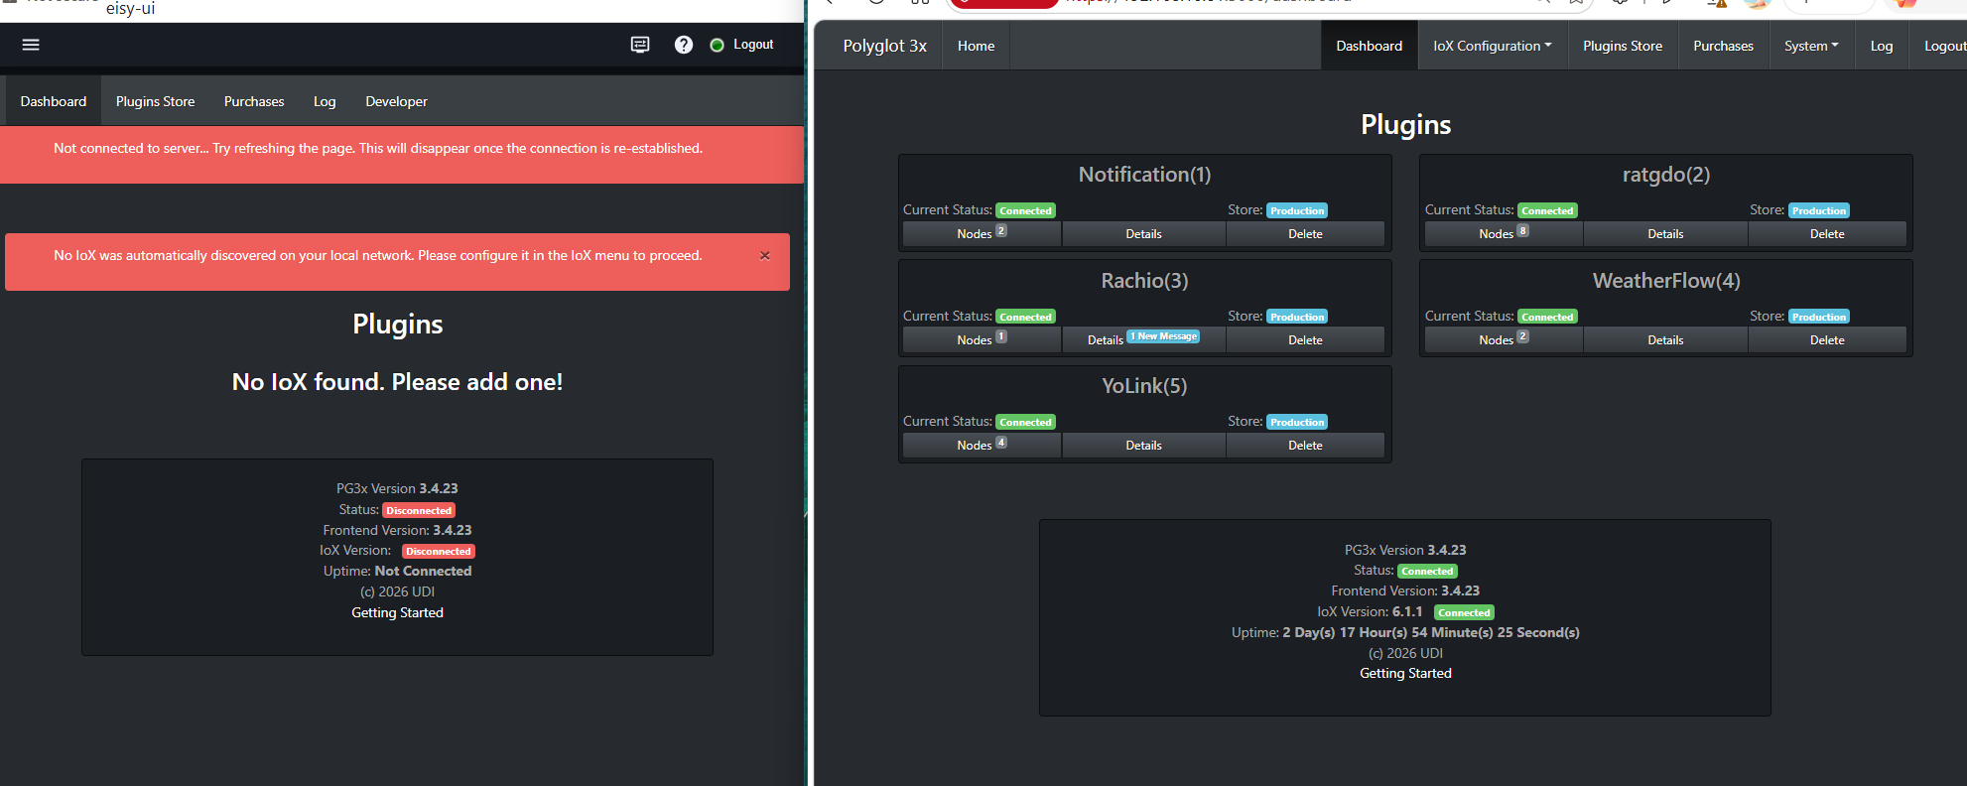
Task: Open Details for YoLink plugin
Action: pos(1143,445)
